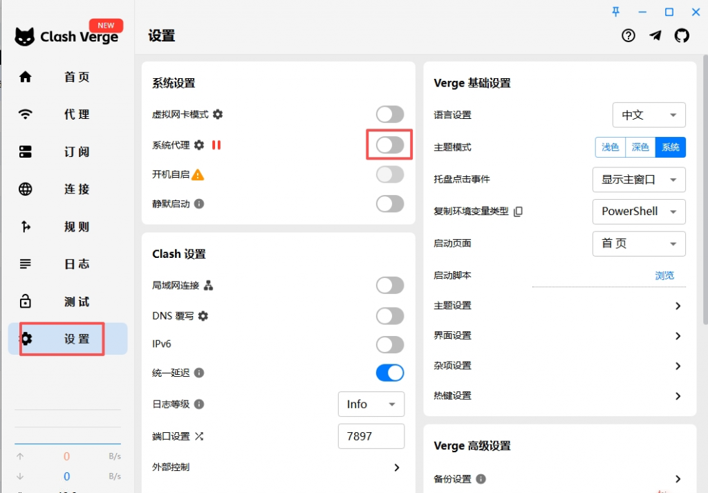The image size is (708, 493).
Task: Click the DNS 覆写 gear icon
Action: [203, 316]
